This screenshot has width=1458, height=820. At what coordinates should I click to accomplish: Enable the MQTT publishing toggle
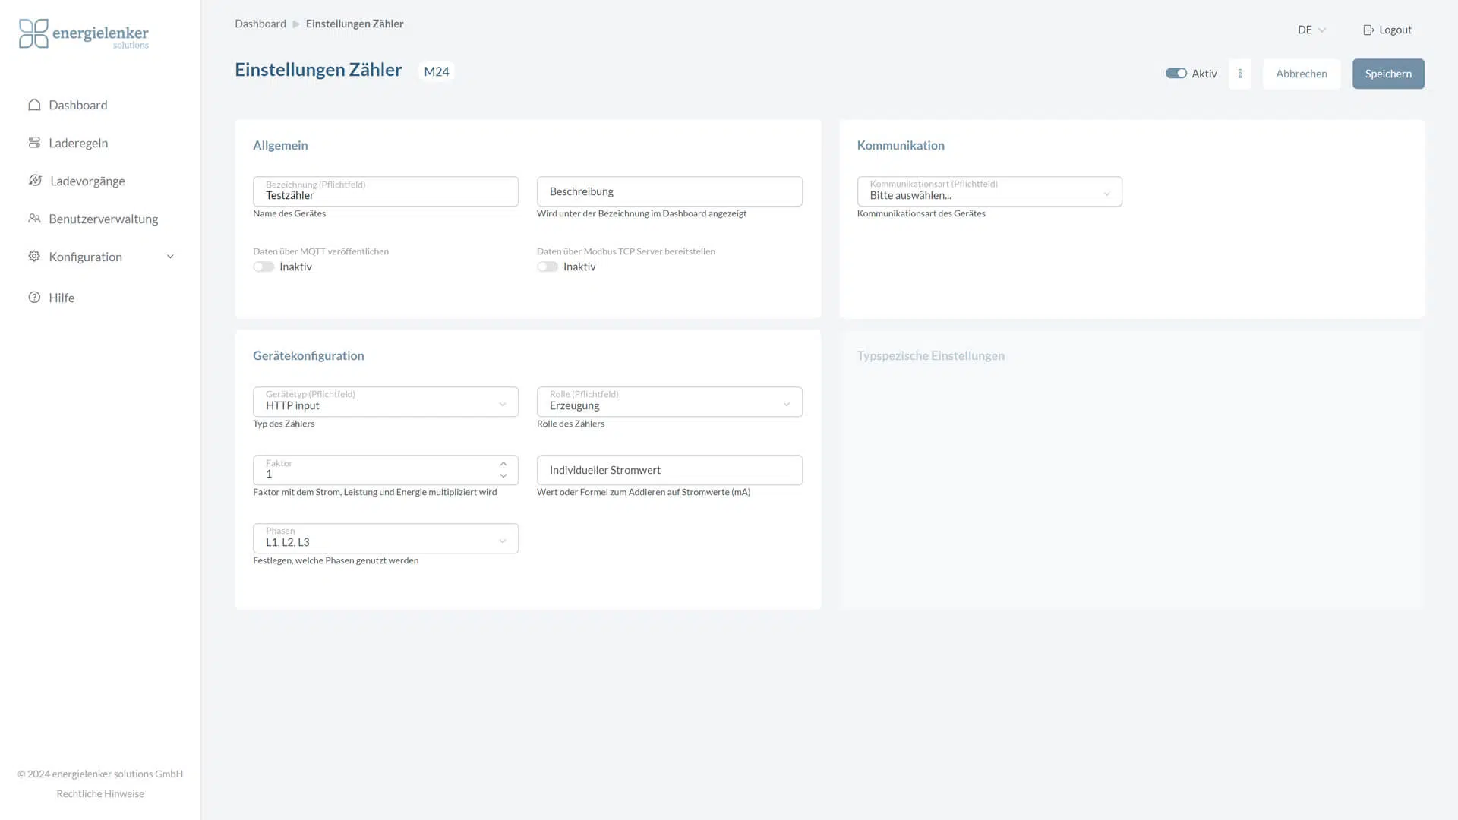(264, 267)
